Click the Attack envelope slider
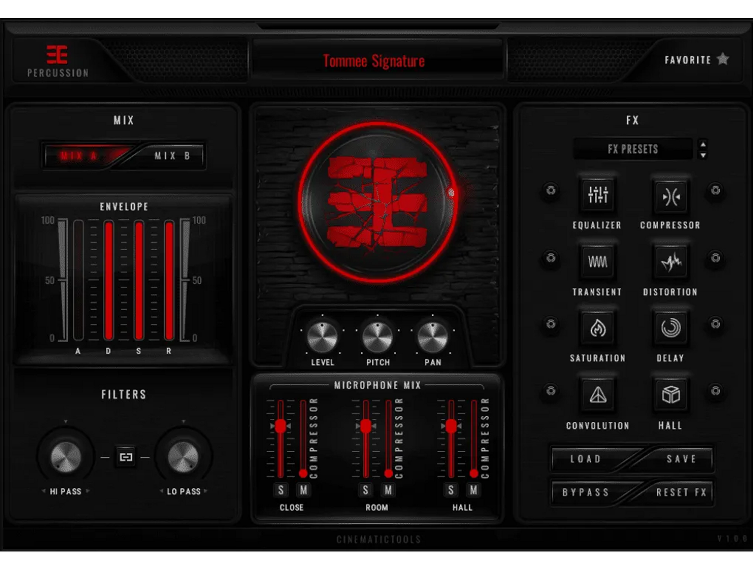 point(78,280)
